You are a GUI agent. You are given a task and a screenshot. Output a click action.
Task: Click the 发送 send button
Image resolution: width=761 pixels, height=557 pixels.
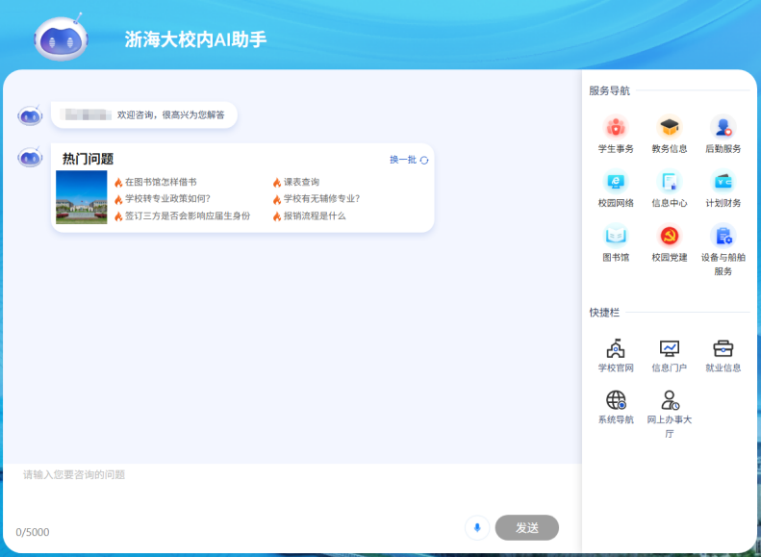[x=527, y=527]
